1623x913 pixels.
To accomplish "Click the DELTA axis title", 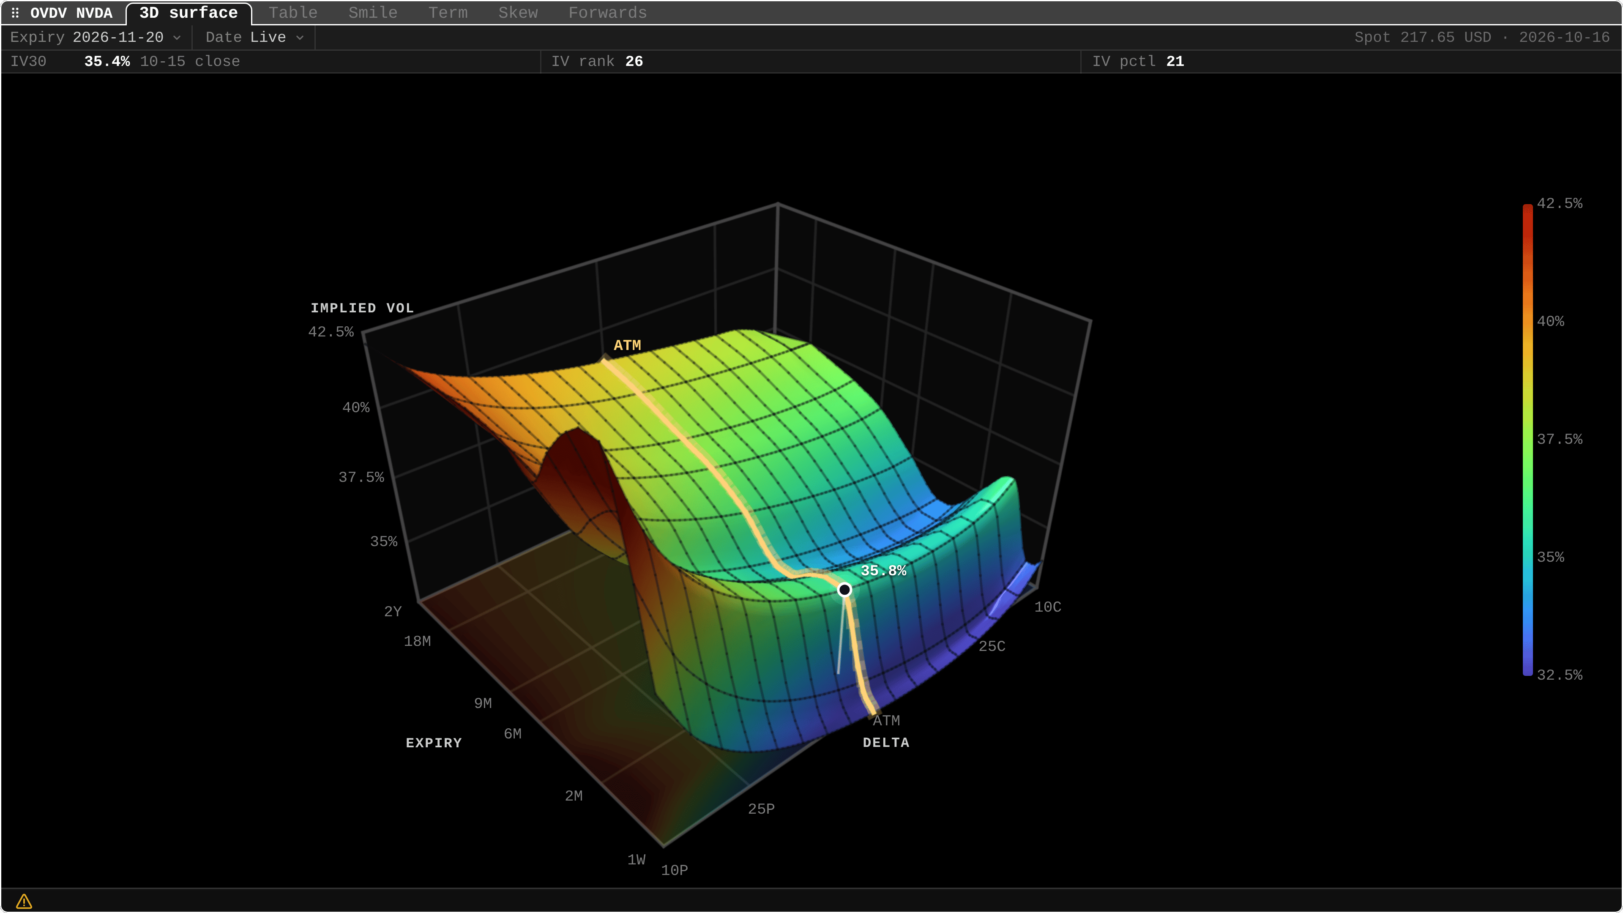I will [886, 742].
